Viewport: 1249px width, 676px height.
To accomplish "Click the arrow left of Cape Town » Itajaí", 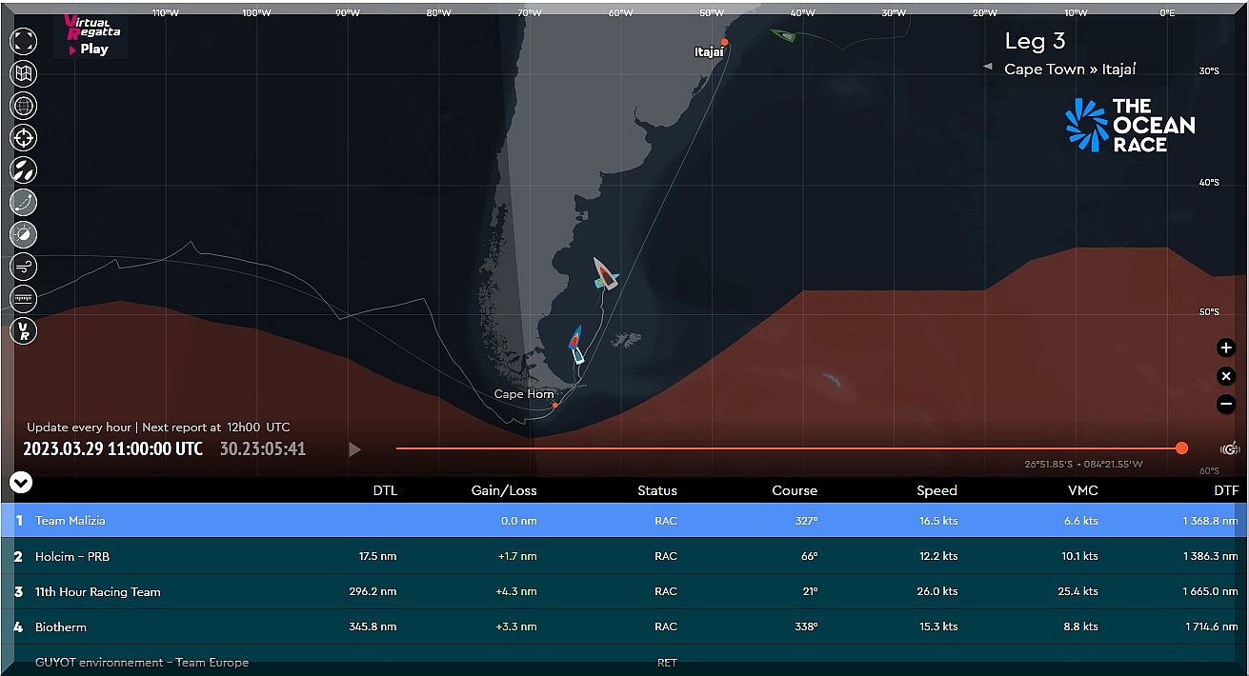I will click(988, 68).
